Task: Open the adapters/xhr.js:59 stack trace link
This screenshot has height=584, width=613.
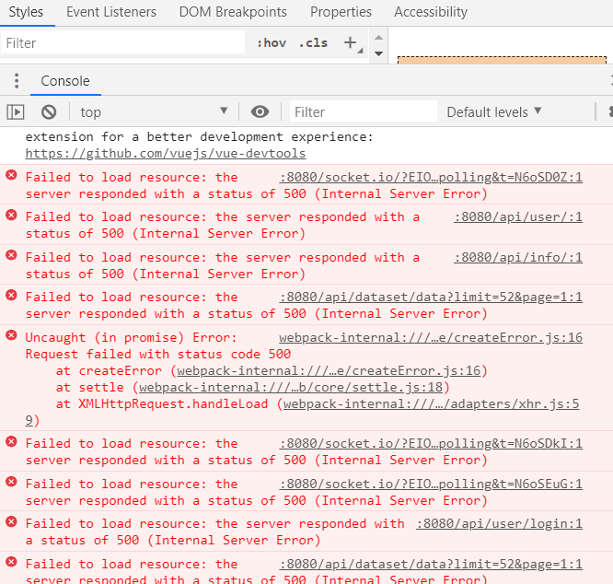Action: point(431,403)
